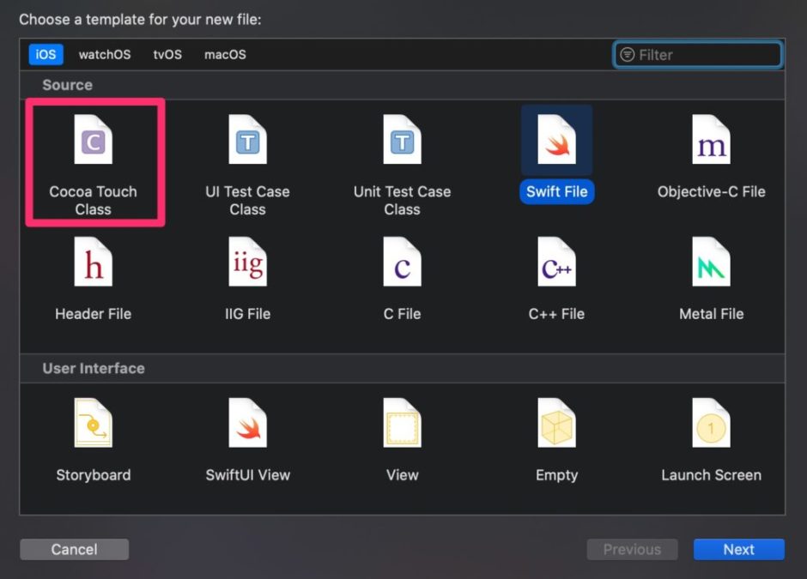807x579 pixels.
Task: Choose the View user interface template
Action: pyautogui.click(x=402, y=425)
